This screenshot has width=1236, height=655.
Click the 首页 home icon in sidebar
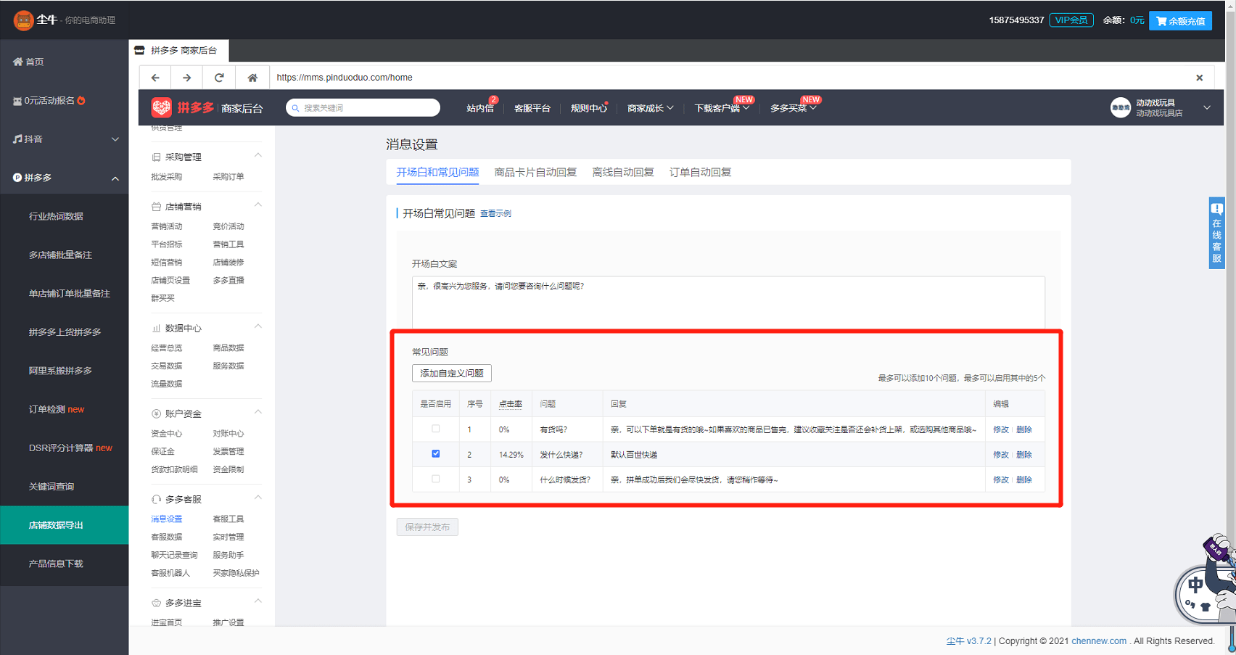(x=17, y=62)
